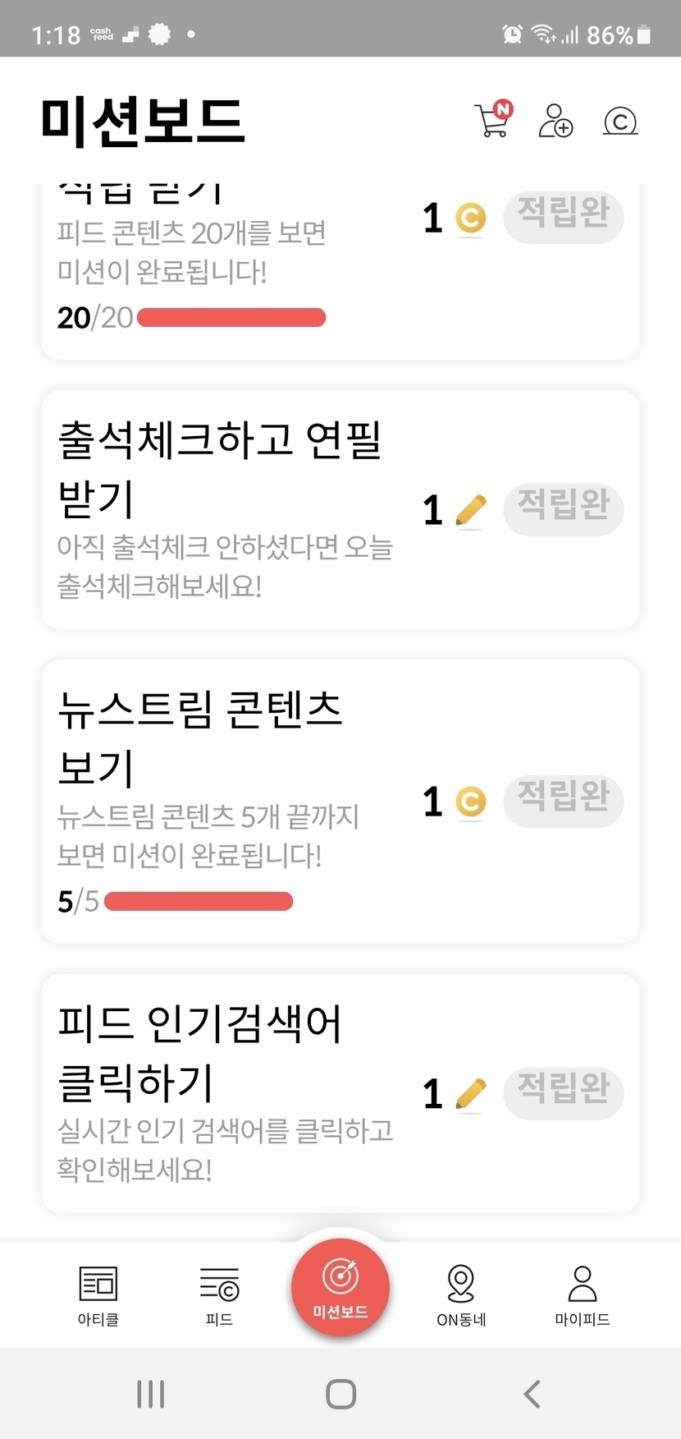Tap the add friend icon
Screen dimensions: 681x1439
click(x=555, y=121)
